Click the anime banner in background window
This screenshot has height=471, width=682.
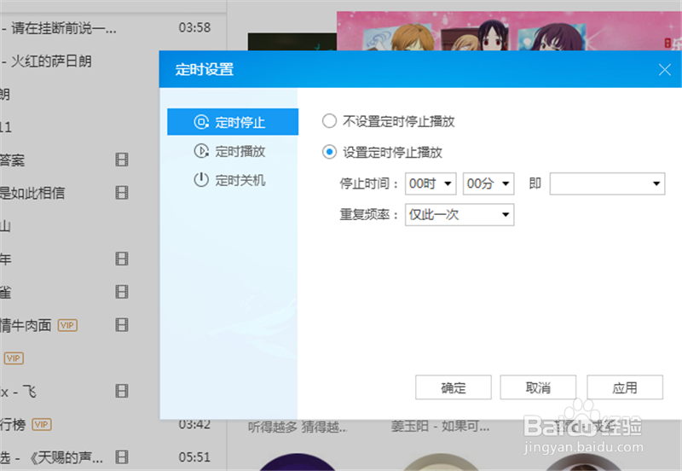[x=509, y=31]
